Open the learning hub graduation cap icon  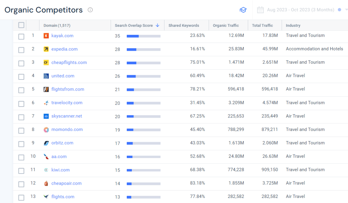click(243, 10)
